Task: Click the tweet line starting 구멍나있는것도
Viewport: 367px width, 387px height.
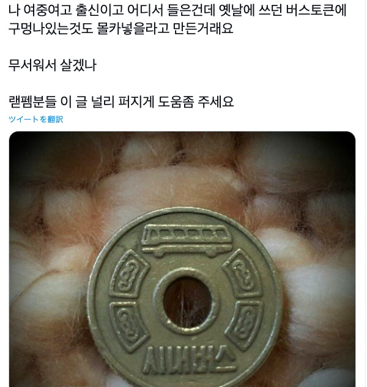Action: point(121,28)
